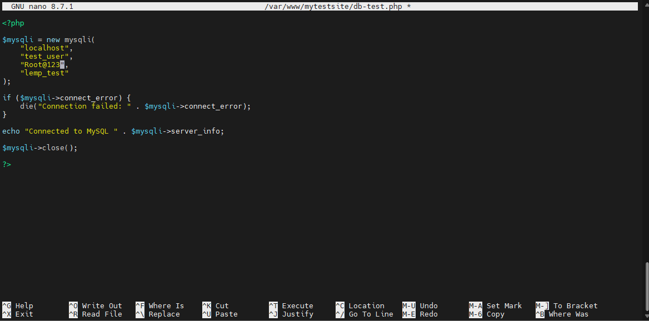This screenshot has height=321, width=649.
Task: Click the ^\ Replace shortcut
Action: pos(158,314)
